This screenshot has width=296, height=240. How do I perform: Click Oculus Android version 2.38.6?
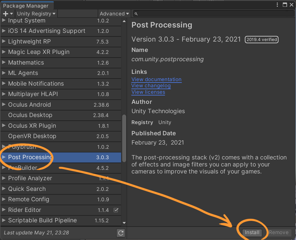coord(101,105)
